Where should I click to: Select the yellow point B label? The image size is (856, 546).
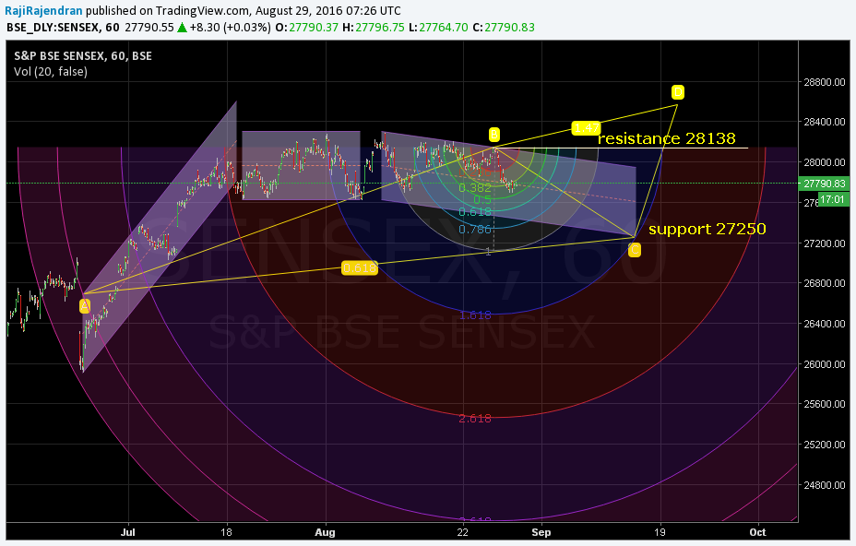tap(493, 135)
